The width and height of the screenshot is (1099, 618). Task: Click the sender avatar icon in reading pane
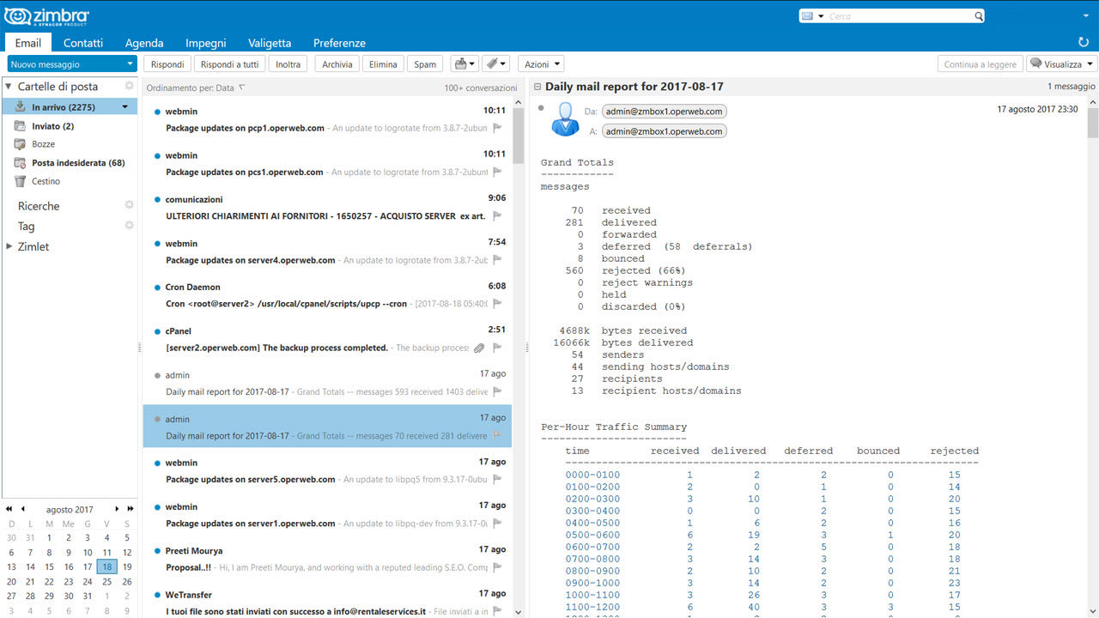[x=565, y=119]
